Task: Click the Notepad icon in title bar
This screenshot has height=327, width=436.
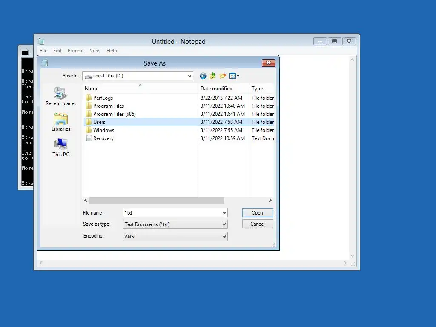Action: [x=41, y=41]
